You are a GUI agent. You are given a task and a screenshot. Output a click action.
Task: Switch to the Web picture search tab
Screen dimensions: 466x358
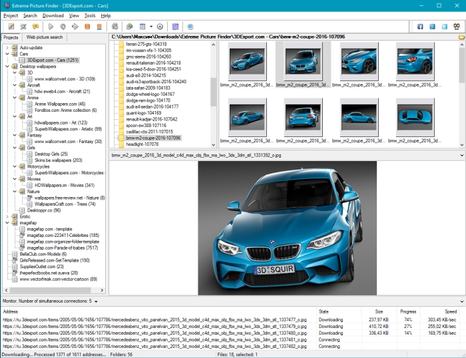(44, 37)
